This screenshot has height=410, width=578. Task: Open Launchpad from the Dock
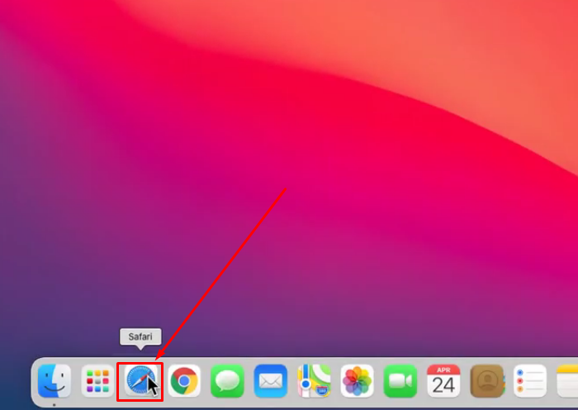(x=97, y=381)
